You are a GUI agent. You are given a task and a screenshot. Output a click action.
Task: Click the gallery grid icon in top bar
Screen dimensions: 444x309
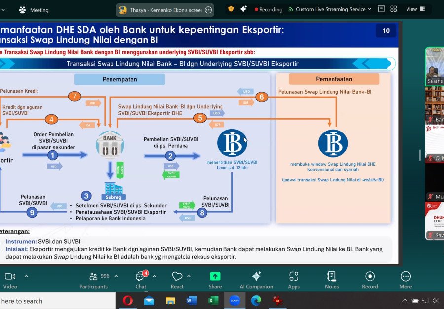[393, 9]
